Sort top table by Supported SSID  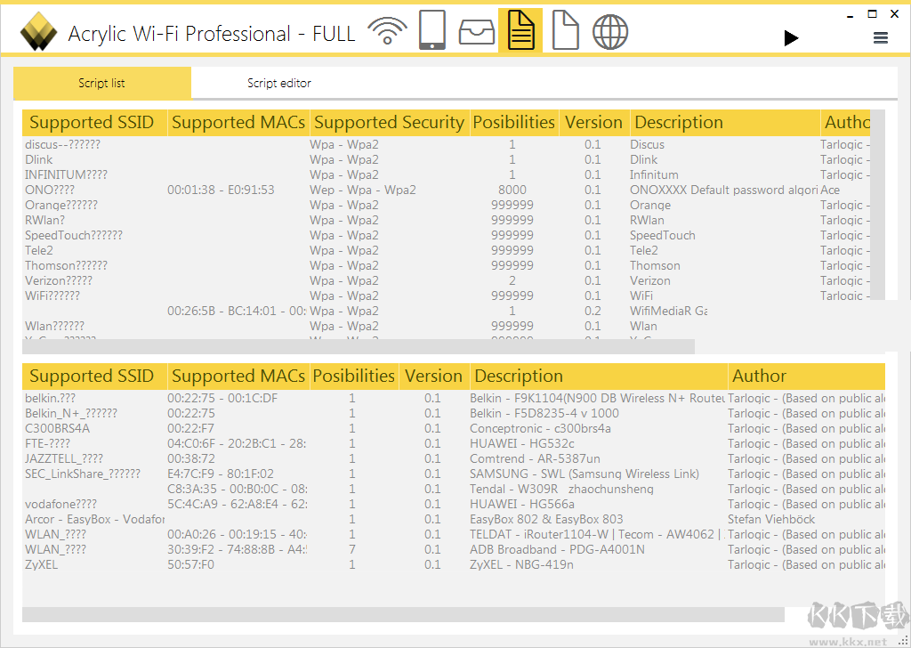click(x=92, y=123)
